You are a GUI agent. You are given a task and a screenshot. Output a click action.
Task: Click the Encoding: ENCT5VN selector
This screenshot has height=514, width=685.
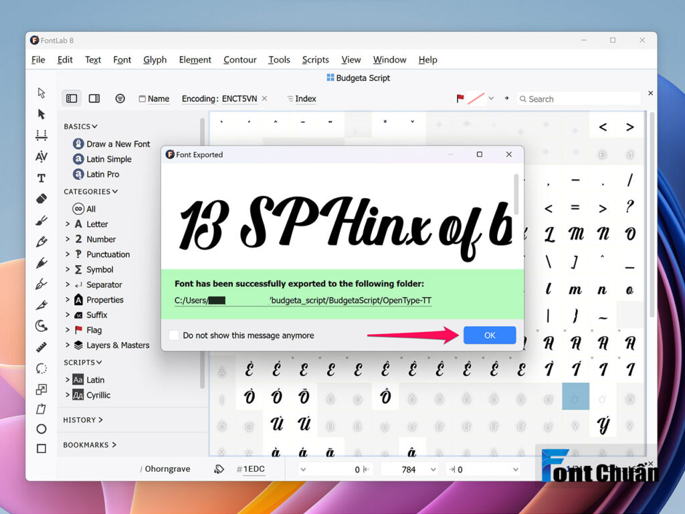(x=219, y=99)
